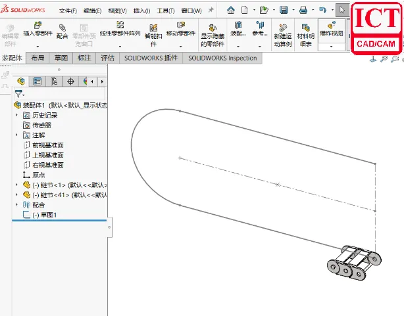Viewport: 404px width, 316px height.
Task: Activate the Select cursor tool
Action: click(x=342, y=10)
